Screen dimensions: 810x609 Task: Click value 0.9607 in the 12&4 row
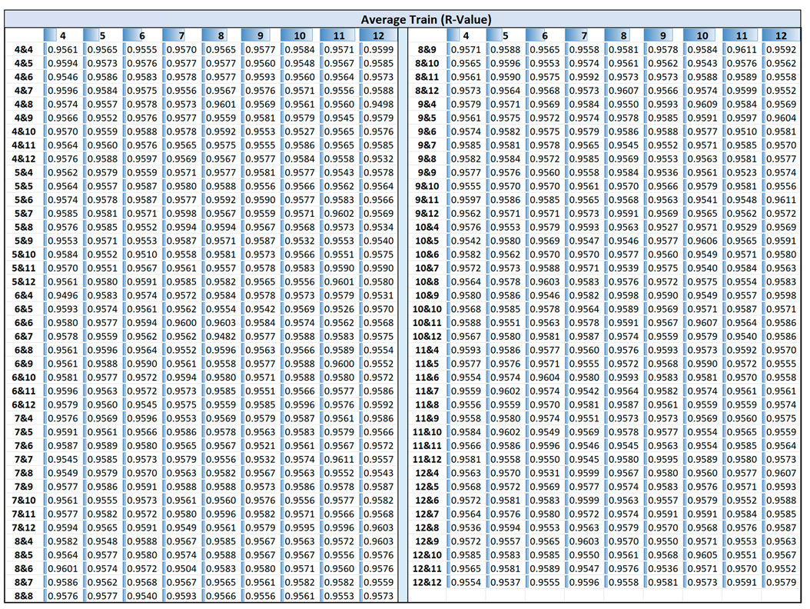781,473
